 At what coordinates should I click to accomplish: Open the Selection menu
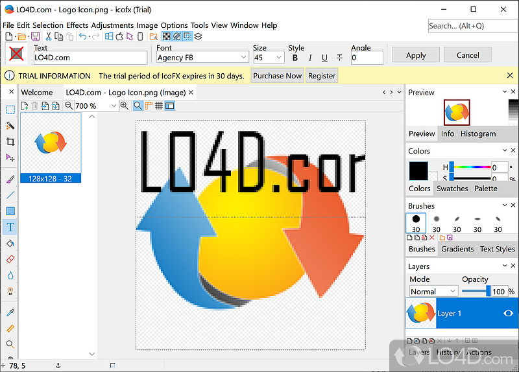(x=47, y=25)
